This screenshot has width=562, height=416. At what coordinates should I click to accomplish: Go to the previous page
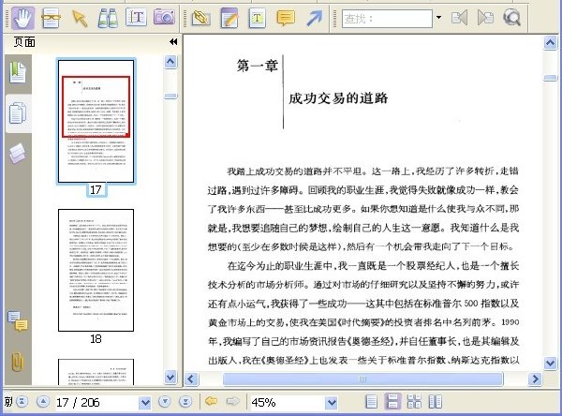click(x=43, y=402)
